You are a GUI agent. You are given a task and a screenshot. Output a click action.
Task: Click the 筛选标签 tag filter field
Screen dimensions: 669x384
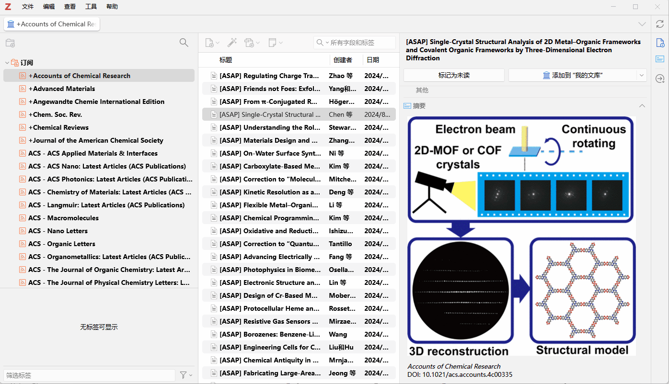(89, 375)
